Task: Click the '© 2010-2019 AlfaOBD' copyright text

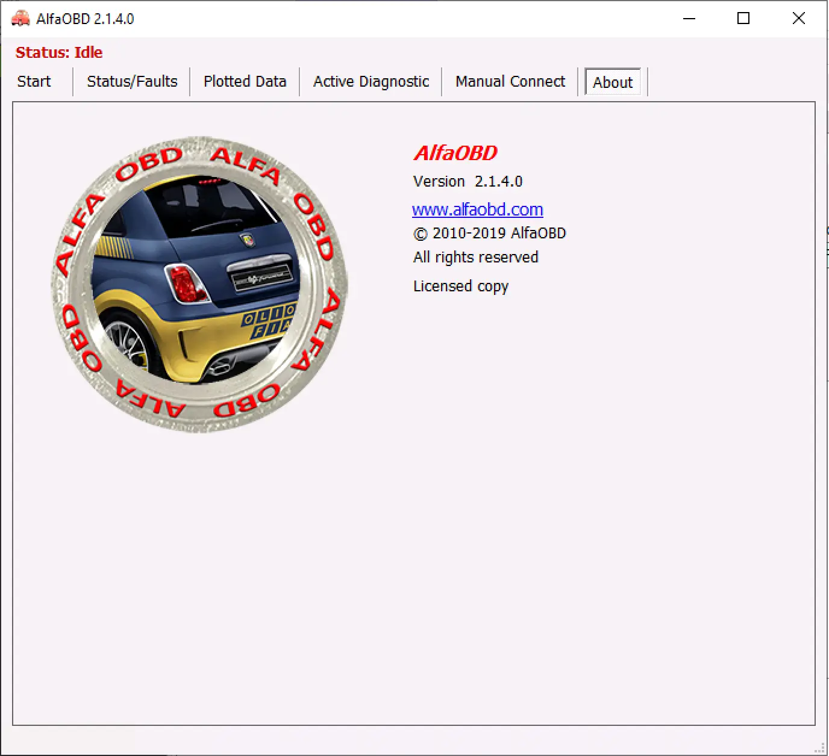Action: tap(489, 234)
